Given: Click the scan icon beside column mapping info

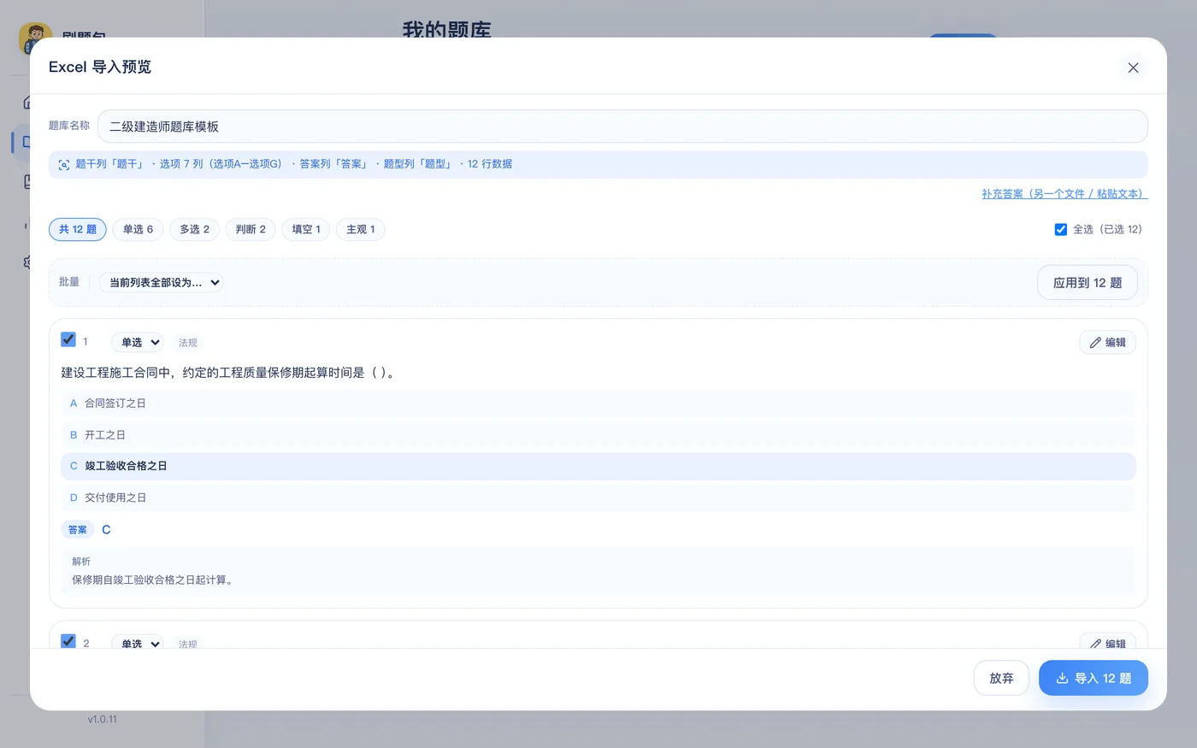Looking at the screenshot, I should (x=63, y=165).
